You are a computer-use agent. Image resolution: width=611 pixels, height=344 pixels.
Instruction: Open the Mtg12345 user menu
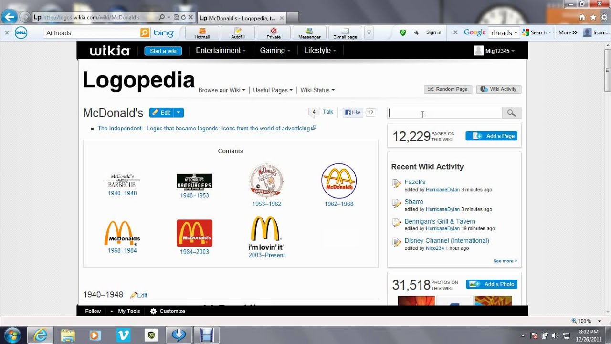494,51
